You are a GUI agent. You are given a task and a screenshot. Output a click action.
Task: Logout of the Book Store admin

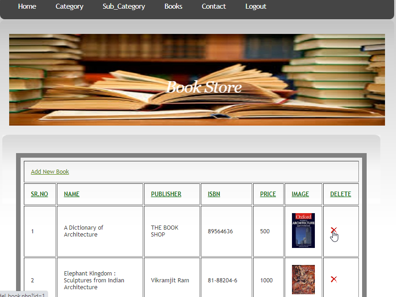point(256,6)
